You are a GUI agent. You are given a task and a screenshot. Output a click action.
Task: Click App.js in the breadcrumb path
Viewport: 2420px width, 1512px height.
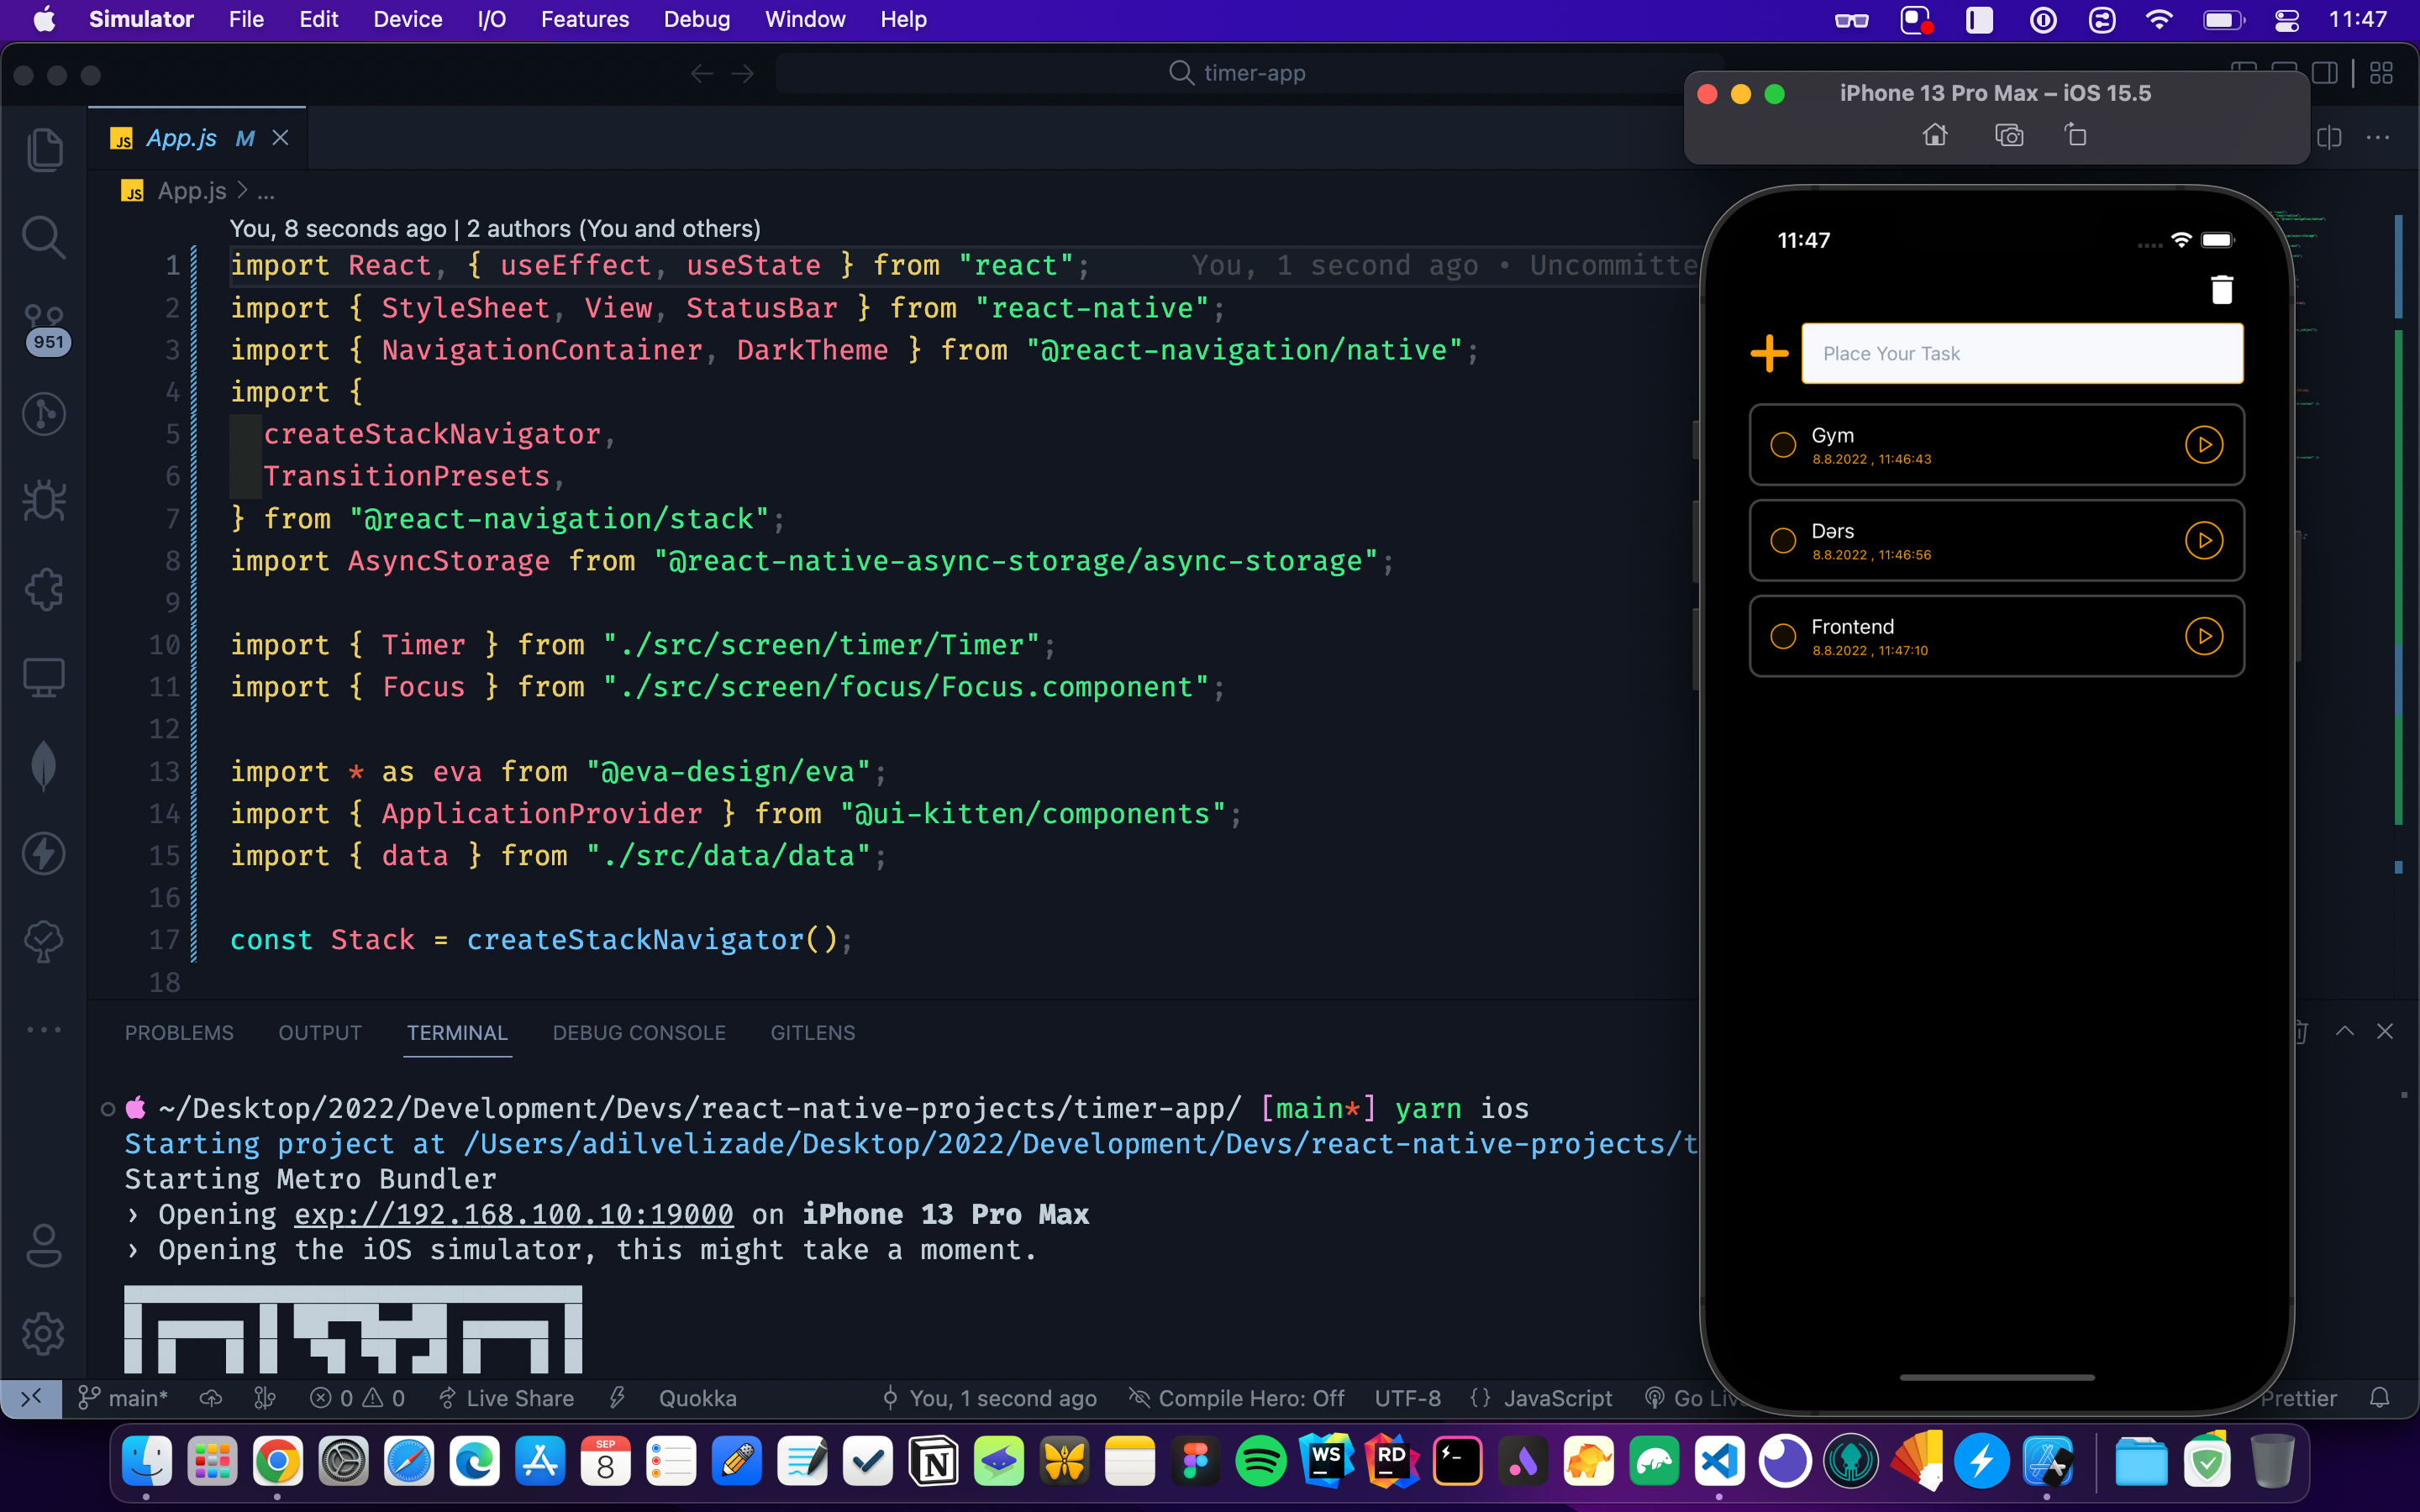tap(192, 190)
